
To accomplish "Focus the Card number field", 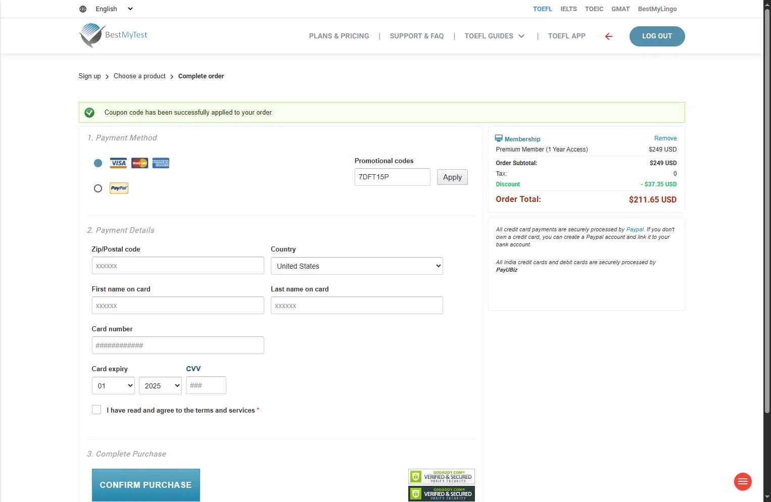I will point(178,345).
